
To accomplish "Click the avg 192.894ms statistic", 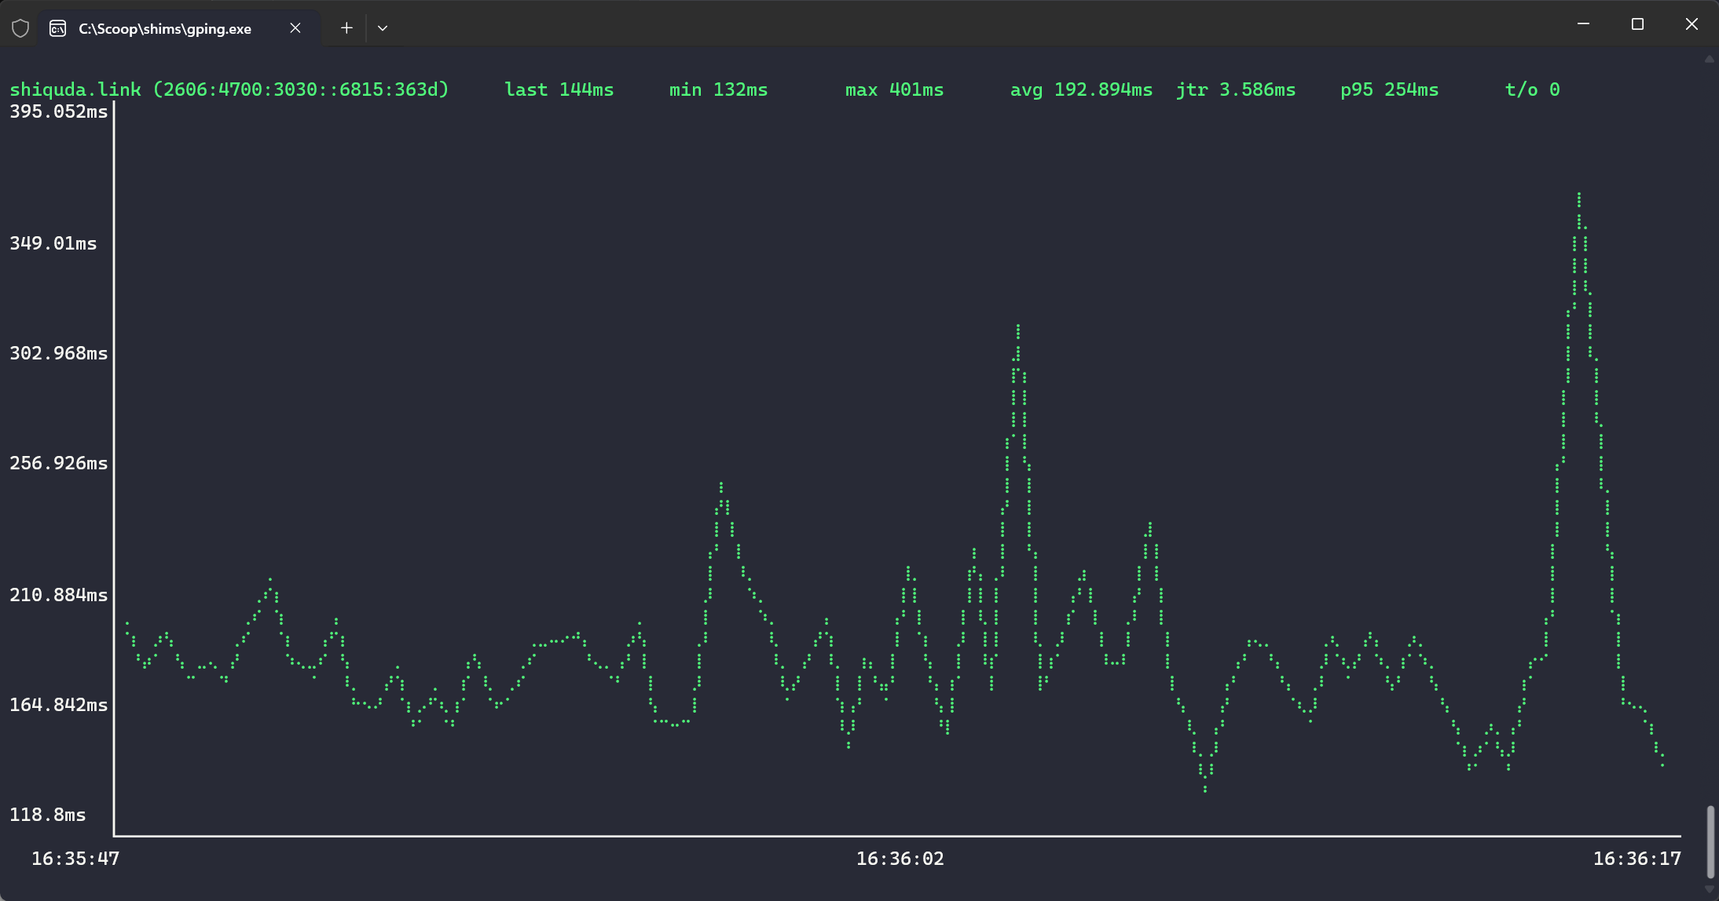I will click(1081, 90).
